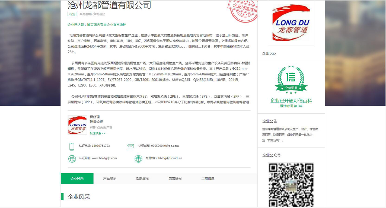Click the 企业公众号 heading
Viewport: 386px width, 208px height.
click(272, 155)
